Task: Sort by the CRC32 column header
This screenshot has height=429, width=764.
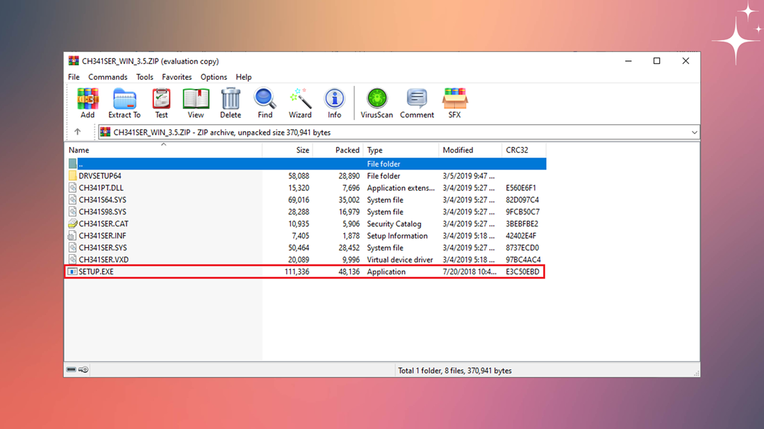Action: pos(524,150)
